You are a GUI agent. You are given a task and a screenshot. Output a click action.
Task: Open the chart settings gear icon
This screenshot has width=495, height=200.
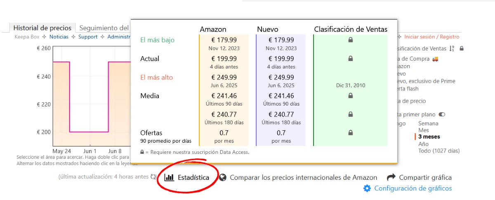[x=367, y=188]
